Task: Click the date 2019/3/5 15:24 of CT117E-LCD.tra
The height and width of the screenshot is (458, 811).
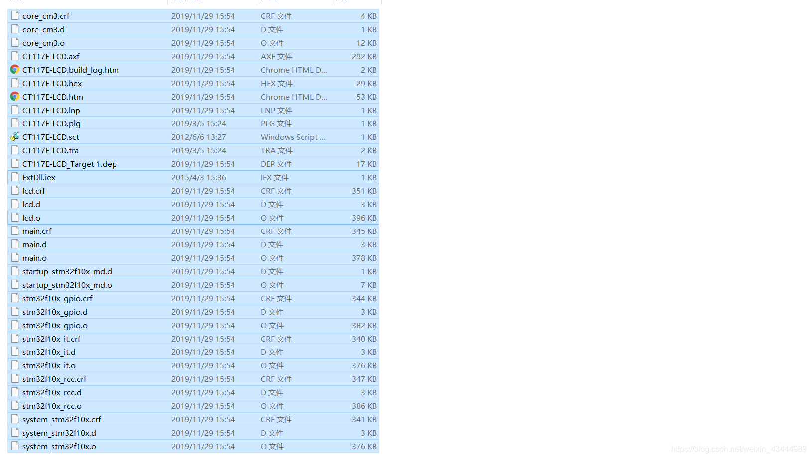Action: point(199,150)
